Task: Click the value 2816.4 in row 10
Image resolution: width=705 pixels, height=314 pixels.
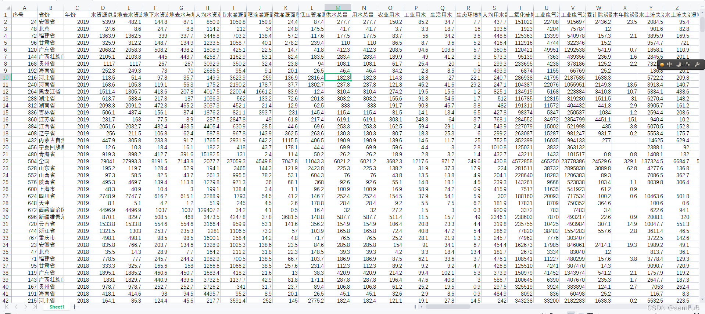Action: click(312, 77)
